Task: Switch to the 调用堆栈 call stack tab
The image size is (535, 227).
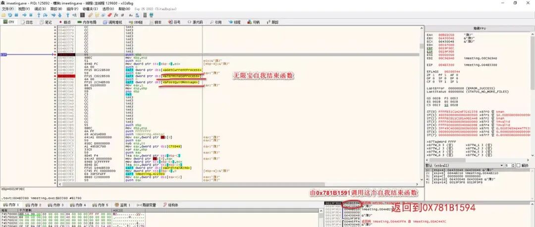Action: (x=112, y=22)
